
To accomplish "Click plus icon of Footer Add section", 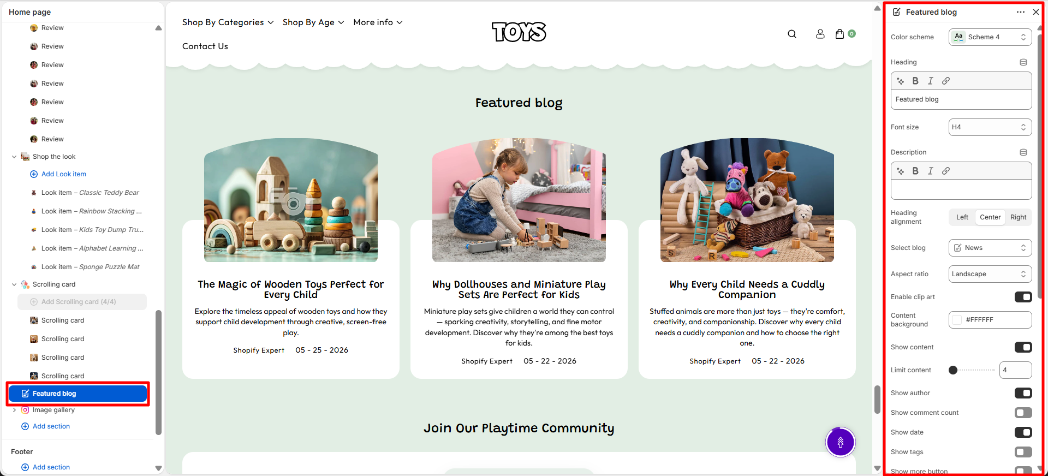I will click(x=25, y=467).
